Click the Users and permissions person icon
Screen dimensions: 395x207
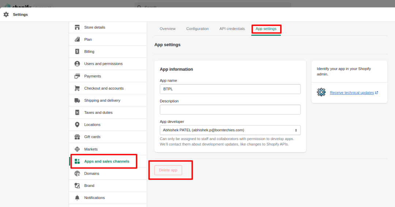[77, 64]
